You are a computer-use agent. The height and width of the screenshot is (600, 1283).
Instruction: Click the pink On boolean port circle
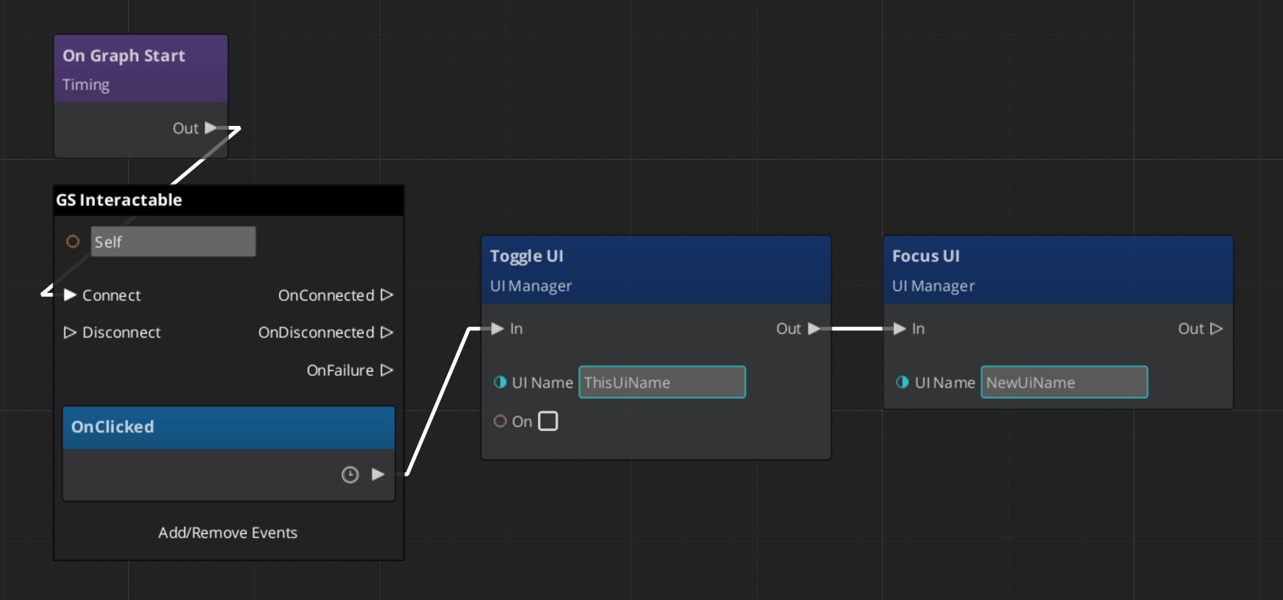(500, 421)
